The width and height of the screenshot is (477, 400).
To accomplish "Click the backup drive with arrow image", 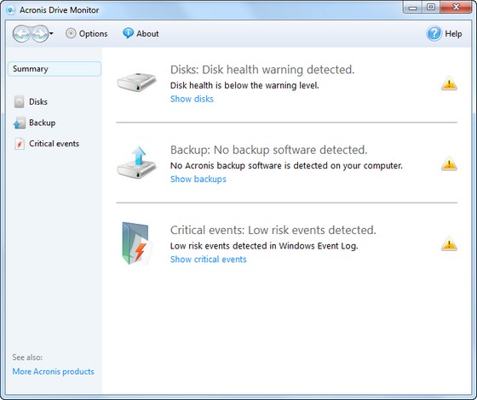I will point(136,163).
